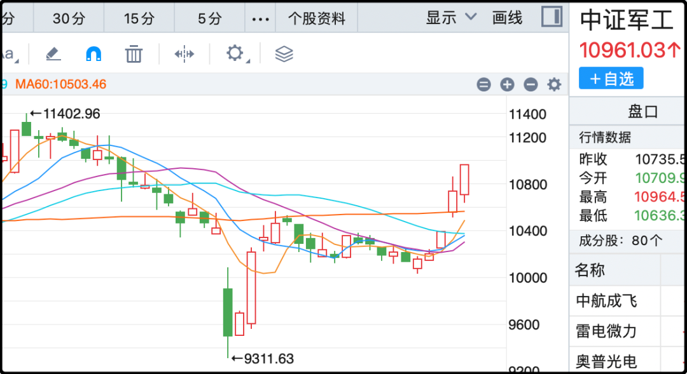Click the +自选 add to watchlist button

click(611, 79)
